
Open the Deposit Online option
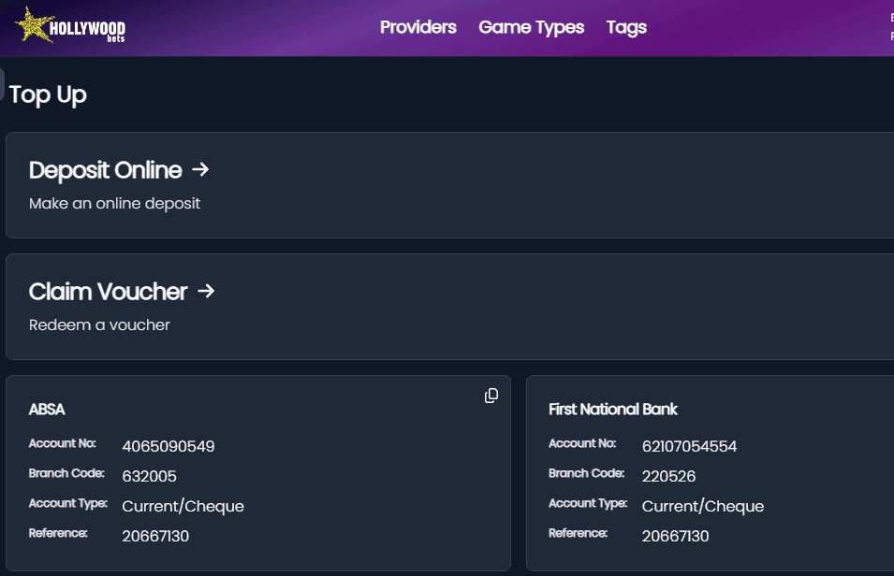[105, 170]
